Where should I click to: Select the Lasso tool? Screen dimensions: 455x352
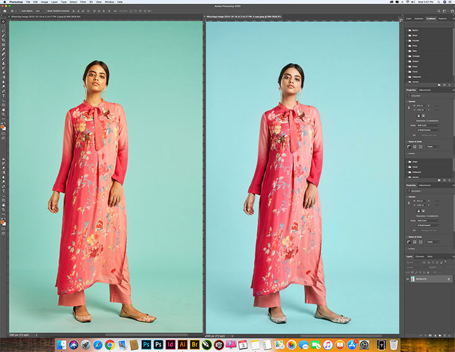[x=4, y=31]
